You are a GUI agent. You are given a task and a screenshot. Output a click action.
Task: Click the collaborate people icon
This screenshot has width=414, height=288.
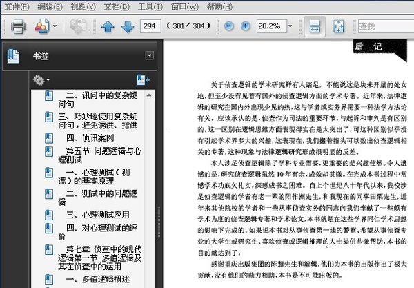coord(42,26)
